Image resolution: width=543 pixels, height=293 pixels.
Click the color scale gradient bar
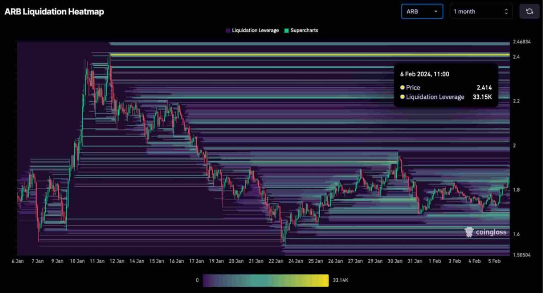pyautogui.click(x=266, y=280)
